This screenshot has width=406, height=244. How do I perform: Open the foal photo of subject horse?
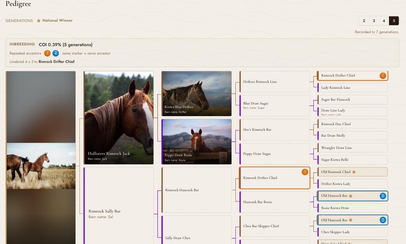point(41,166)
